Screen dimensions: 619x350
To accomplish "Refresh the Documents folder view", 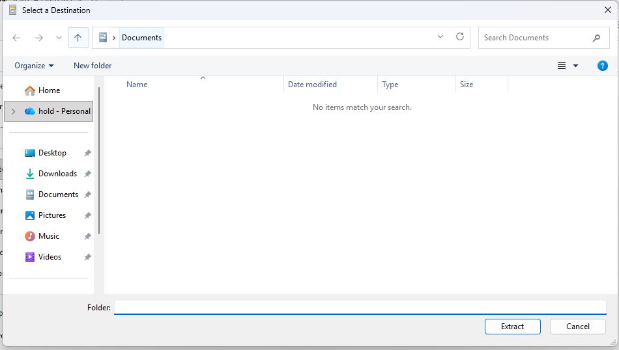I will (460, 37).
